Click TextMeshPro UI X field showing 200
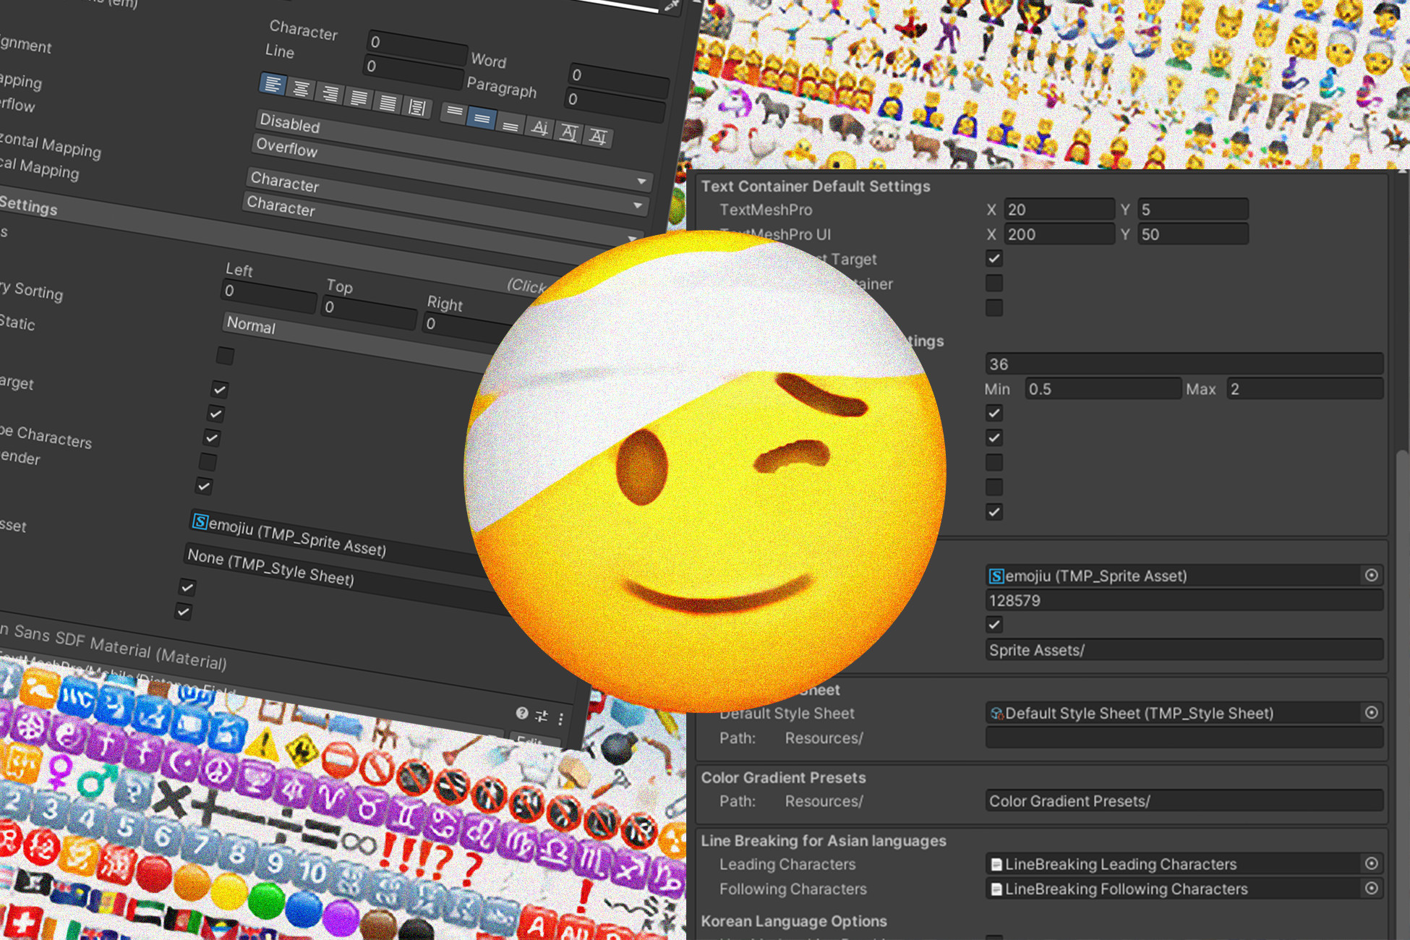This screenshot has height=940, width=1410. click(x=1059, y=234)
